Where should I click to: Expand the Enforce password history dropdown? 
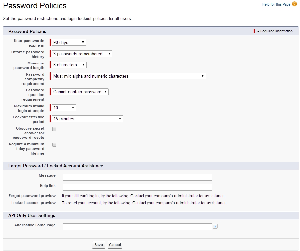[82, 54]
